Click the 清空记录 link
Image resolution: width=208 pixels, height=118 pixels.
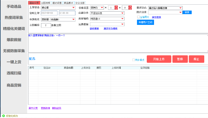pos(33,108)
